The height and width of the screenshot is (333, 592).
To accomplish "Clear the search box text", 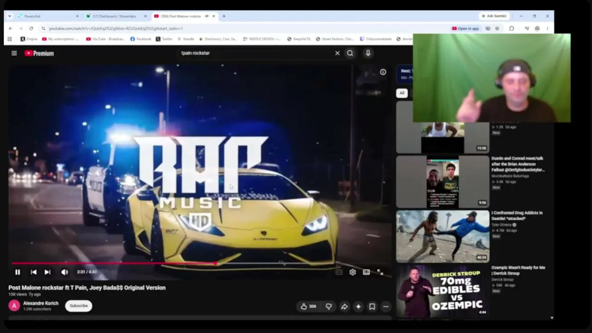I will point(337,53).
